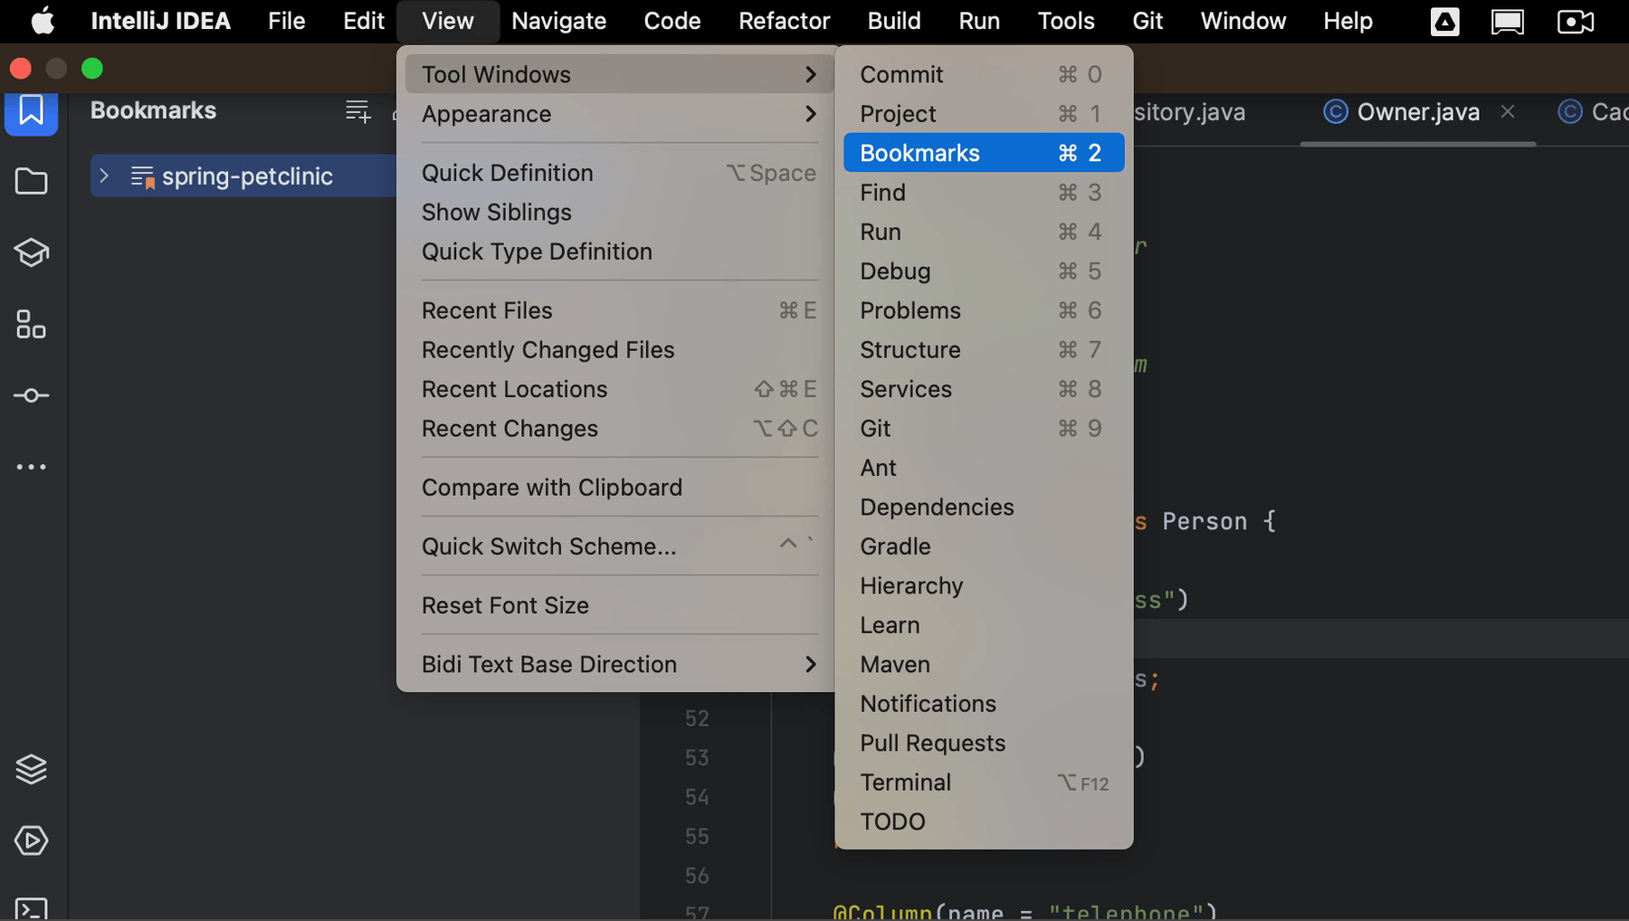The image size is (1629, 921).
Task: Open the Git menu in menu bar
Action: [1147, 21]
